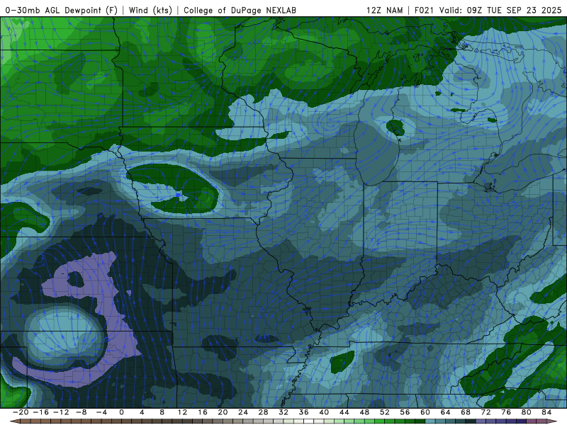The image size is (567, 425).
Task: Click the 48 colorbar tick label
Action: coord(364,412)
